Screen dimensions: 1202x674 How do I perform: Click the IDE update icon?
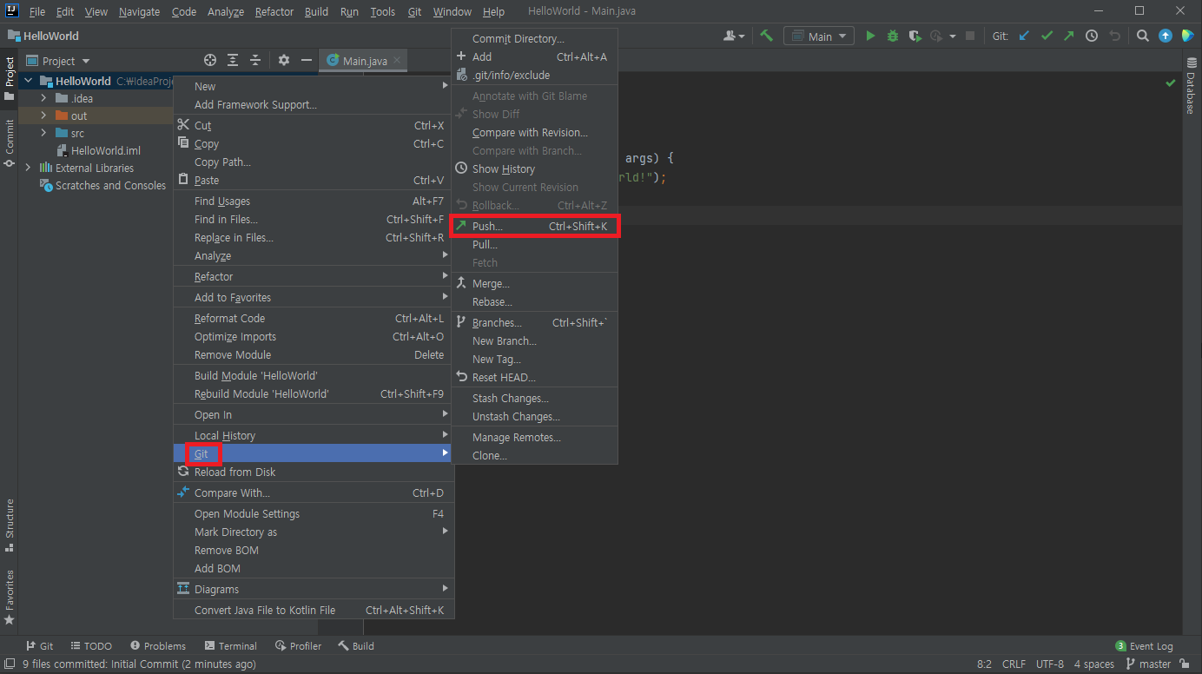pyautogui.click(x=1166, y=36)
